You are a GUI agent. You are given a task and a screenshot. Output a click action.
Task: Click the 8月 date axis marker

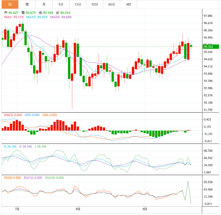click(x=78, y=209)
